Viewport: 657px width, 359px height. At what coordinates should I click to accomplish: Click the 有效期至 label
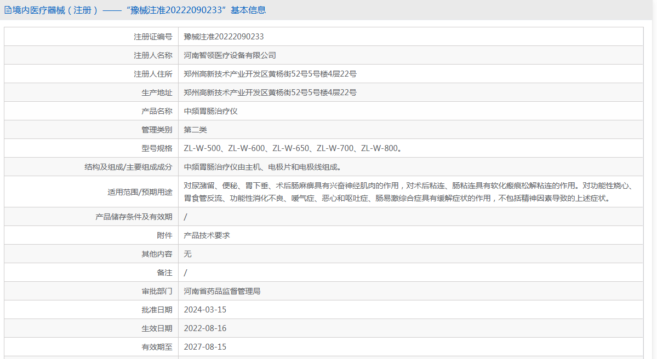[x=157, y=347]
